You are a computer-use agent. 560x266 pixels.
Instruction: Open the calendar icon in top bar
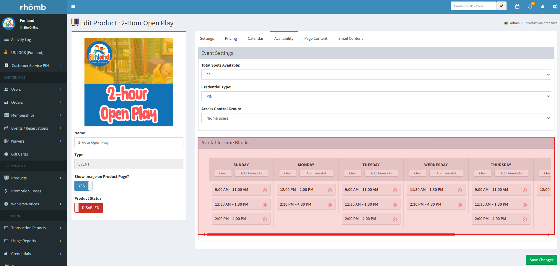pyautogui.click(x=517, y=6)
